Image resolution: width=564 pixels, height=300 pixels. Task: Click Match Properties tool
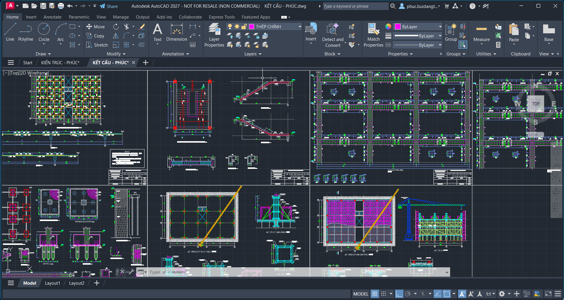373,35
